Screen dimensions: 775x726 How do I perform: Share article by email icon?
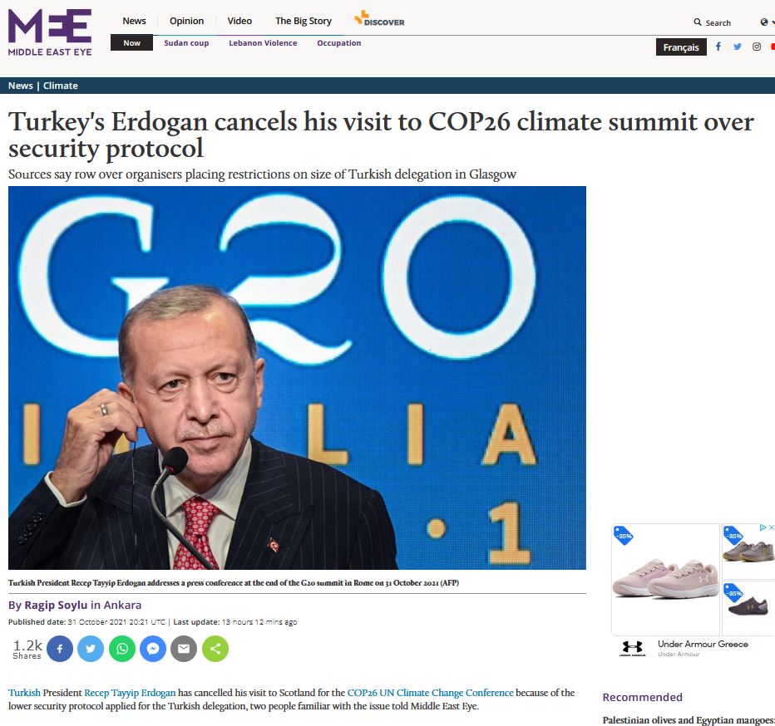click(x=184, y=649)
